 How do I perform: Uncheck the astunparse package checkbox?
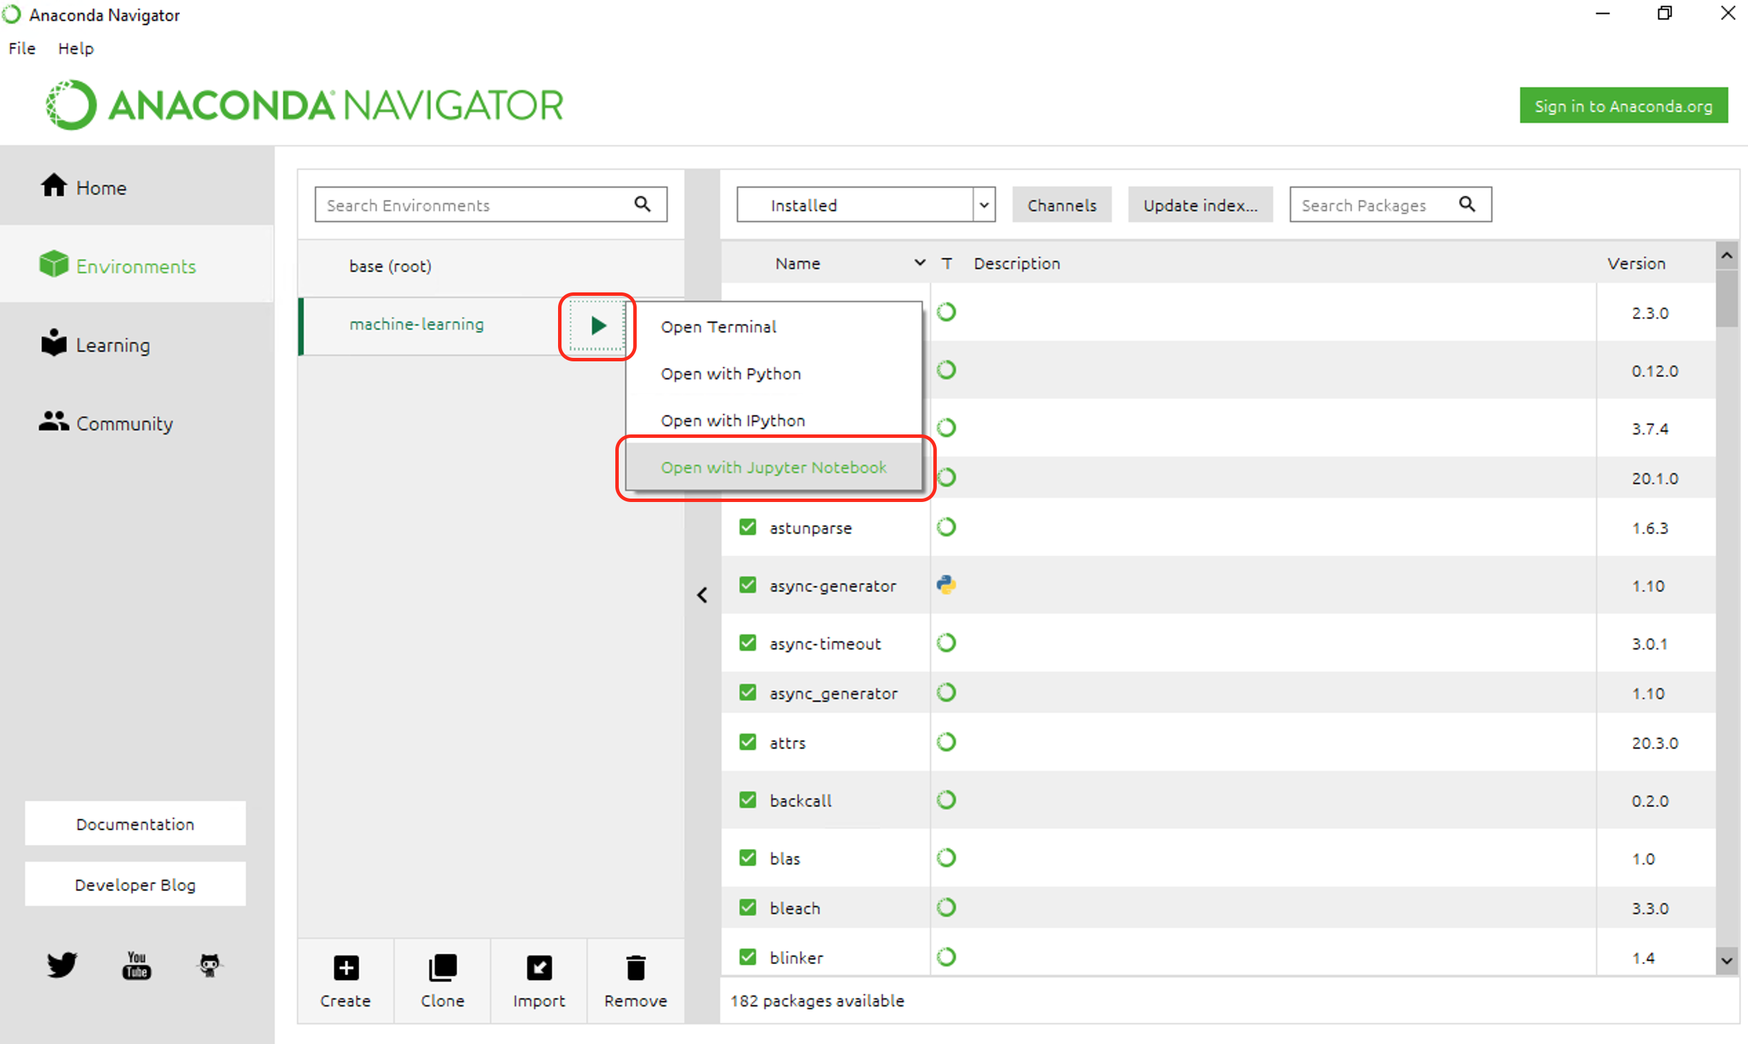747,527
